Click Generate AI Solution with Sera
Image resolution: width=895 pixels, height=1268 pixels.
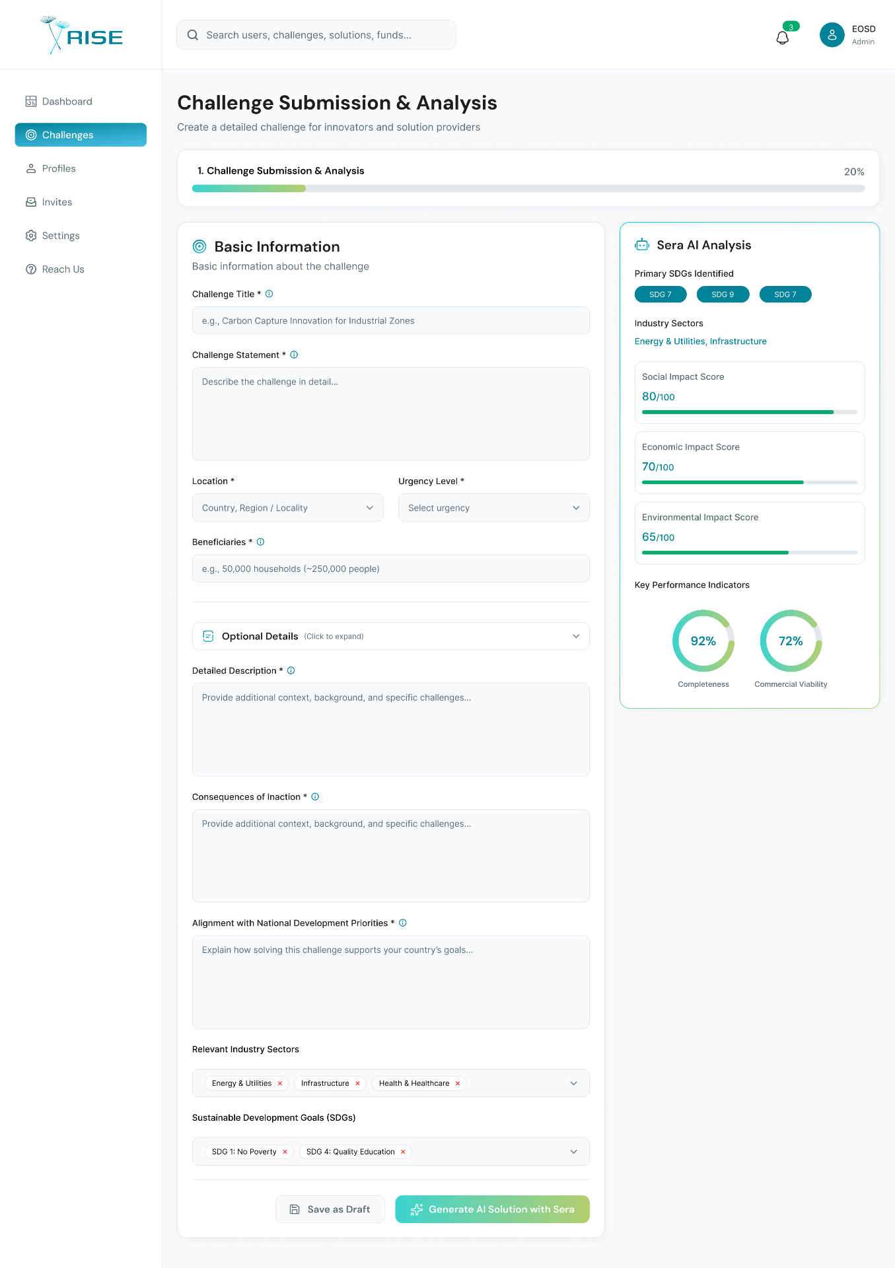click(x=492, y=1209)
